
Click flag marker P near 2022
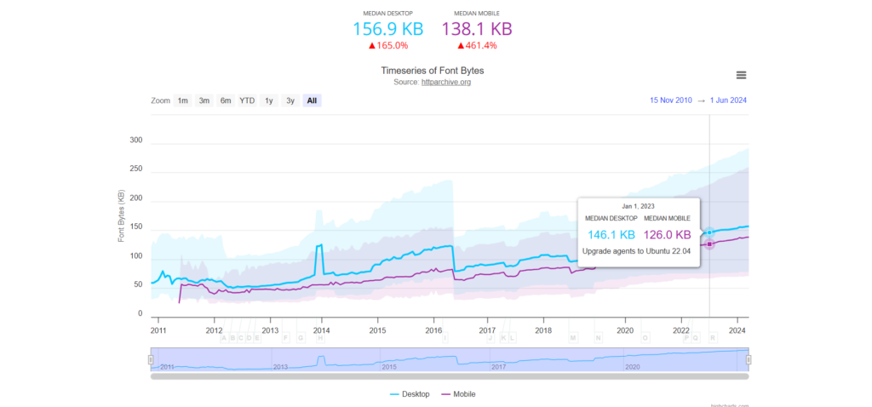point(687,337)
